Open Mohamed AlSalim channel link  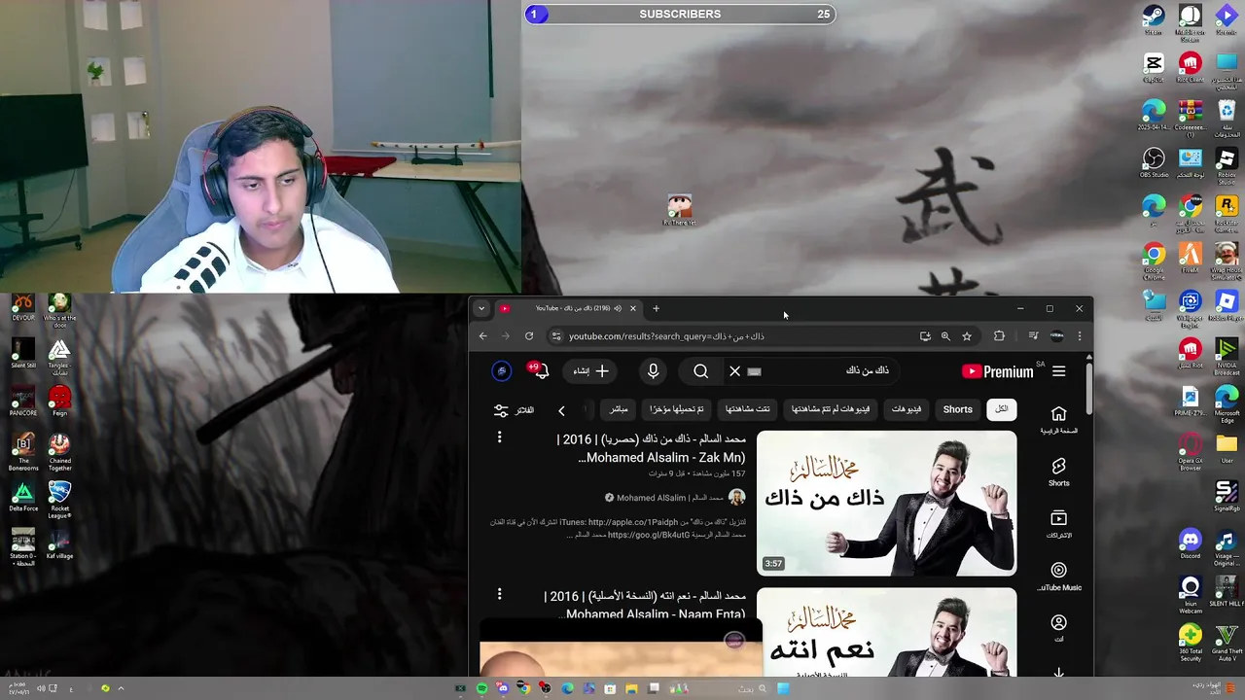click(x=669, y=498)
